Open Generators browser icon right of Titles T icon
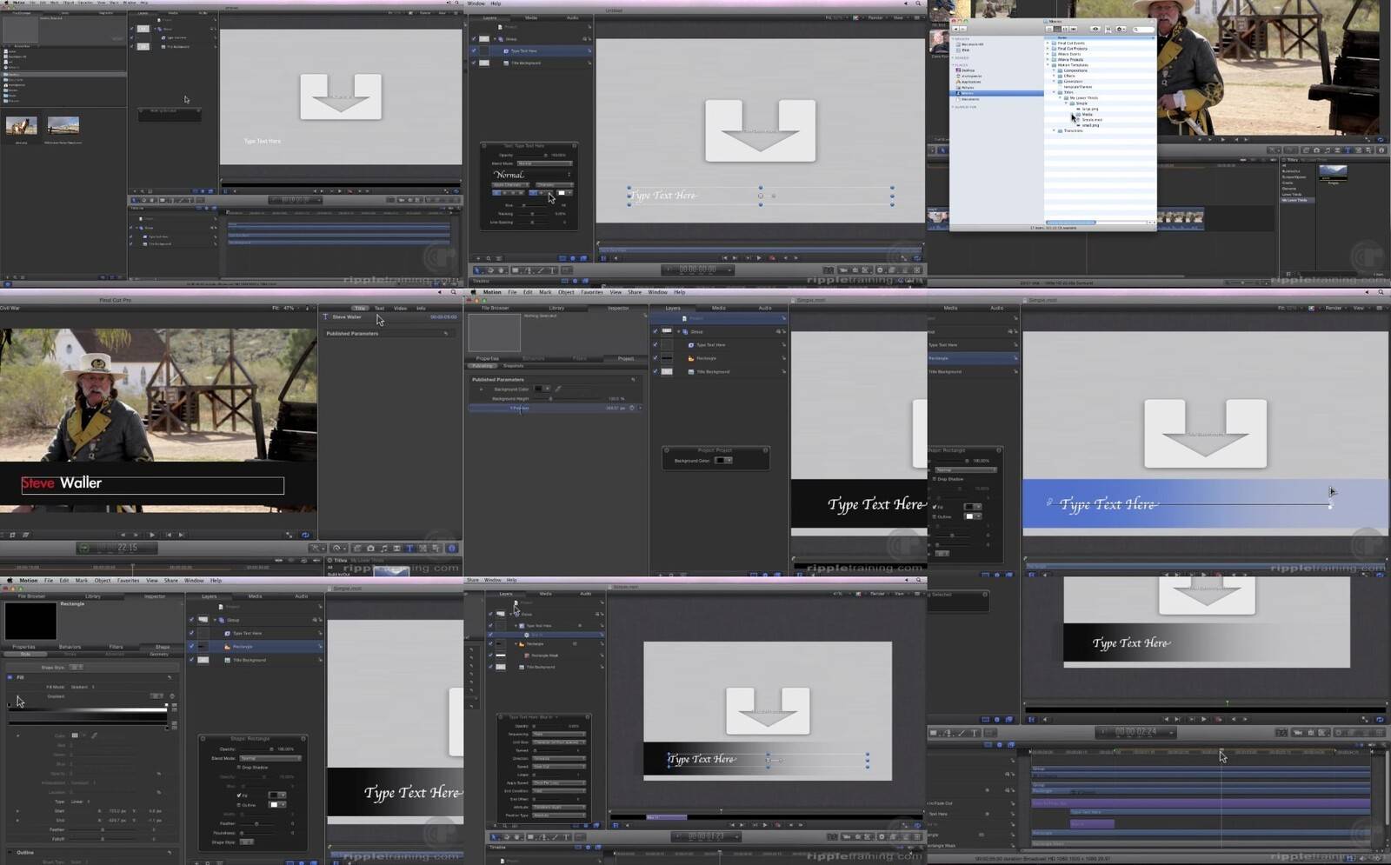This screenshot has width=1391, height=865. pos(423,549)
